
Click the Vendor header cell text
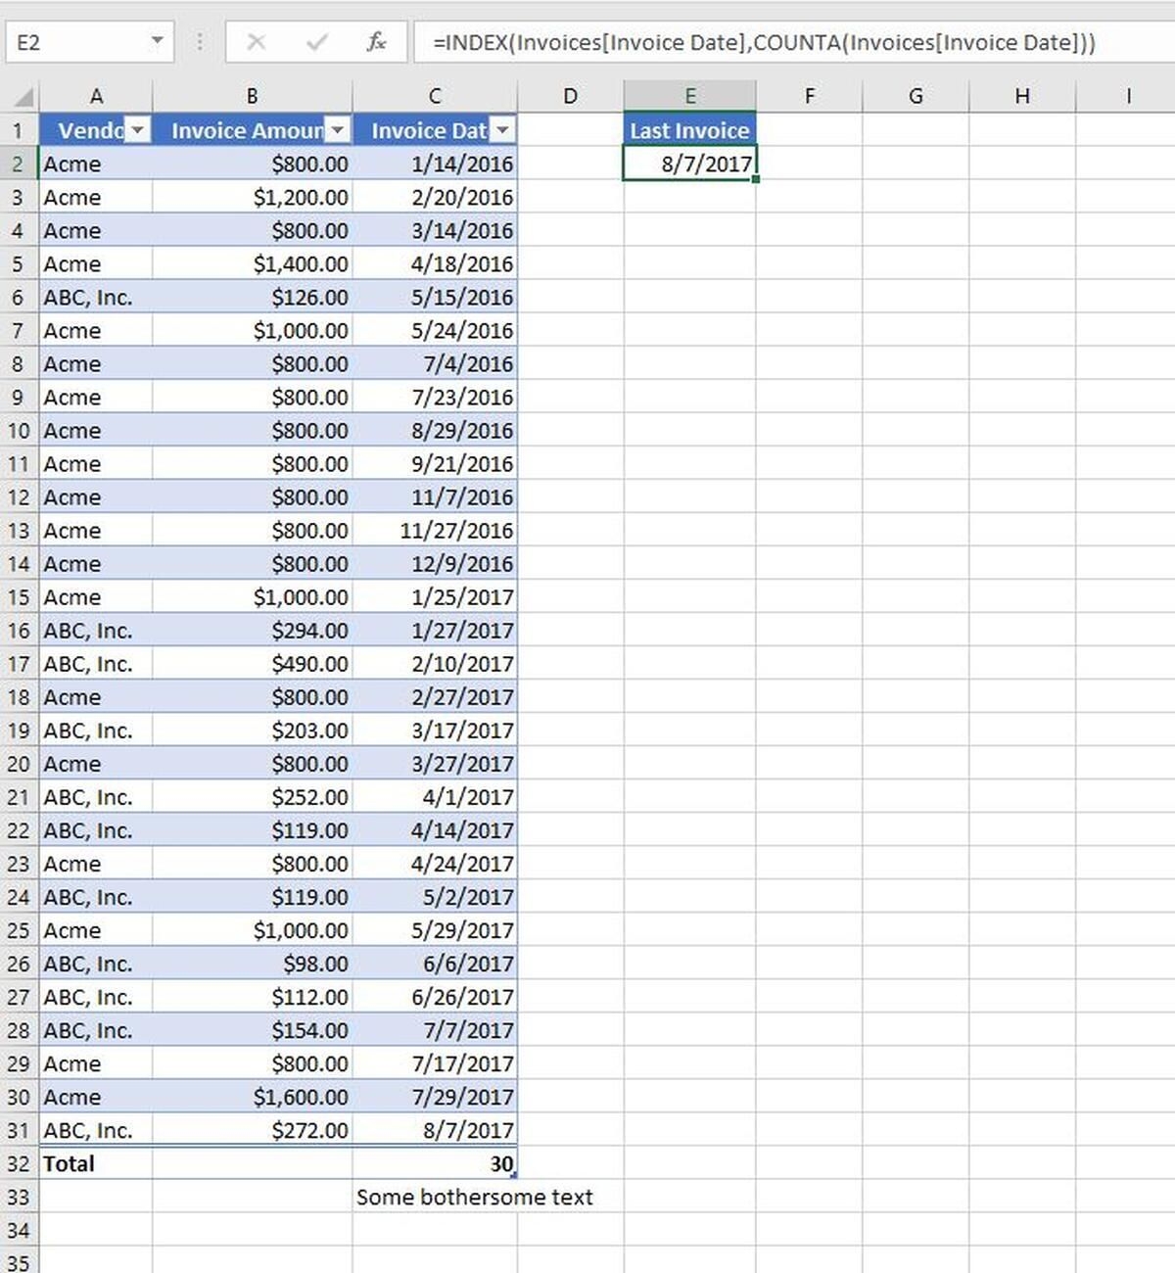pyautogui.click(x=90, y=130)
